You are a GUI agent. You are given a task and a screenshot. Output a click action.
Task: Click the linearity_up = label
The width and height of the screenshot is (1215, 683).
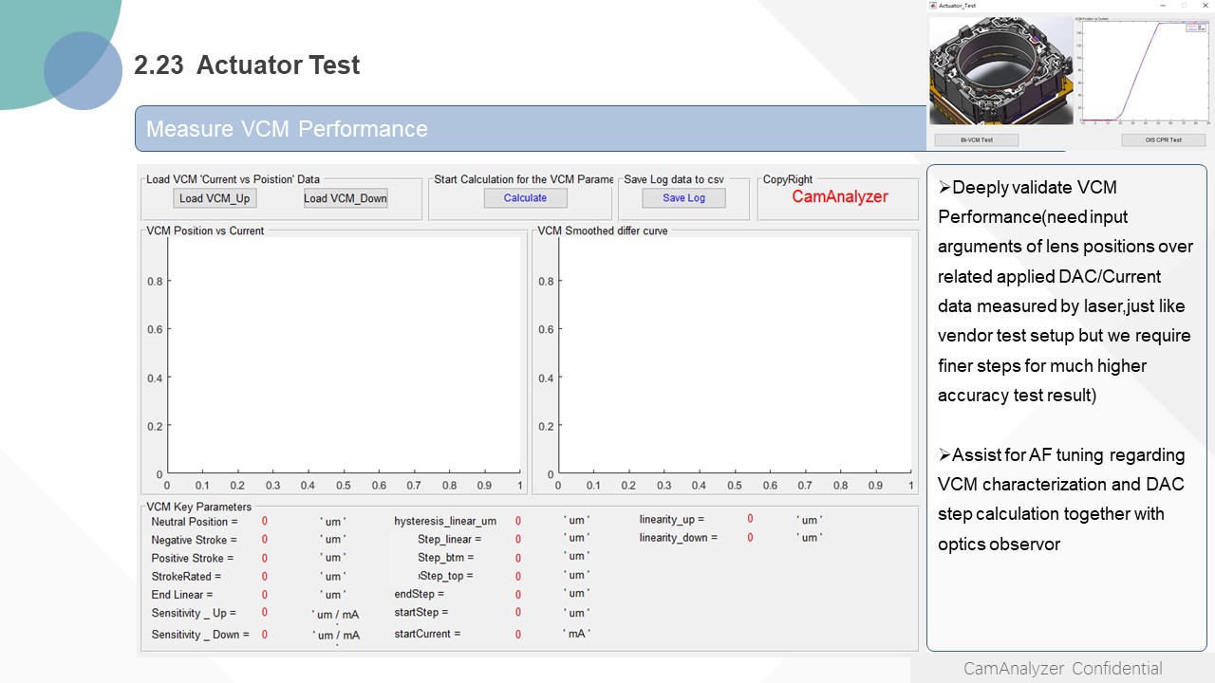672,520
